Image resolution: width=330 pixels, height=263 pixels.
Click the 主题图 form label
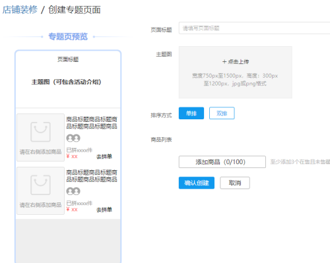click(x=164, y=54)
